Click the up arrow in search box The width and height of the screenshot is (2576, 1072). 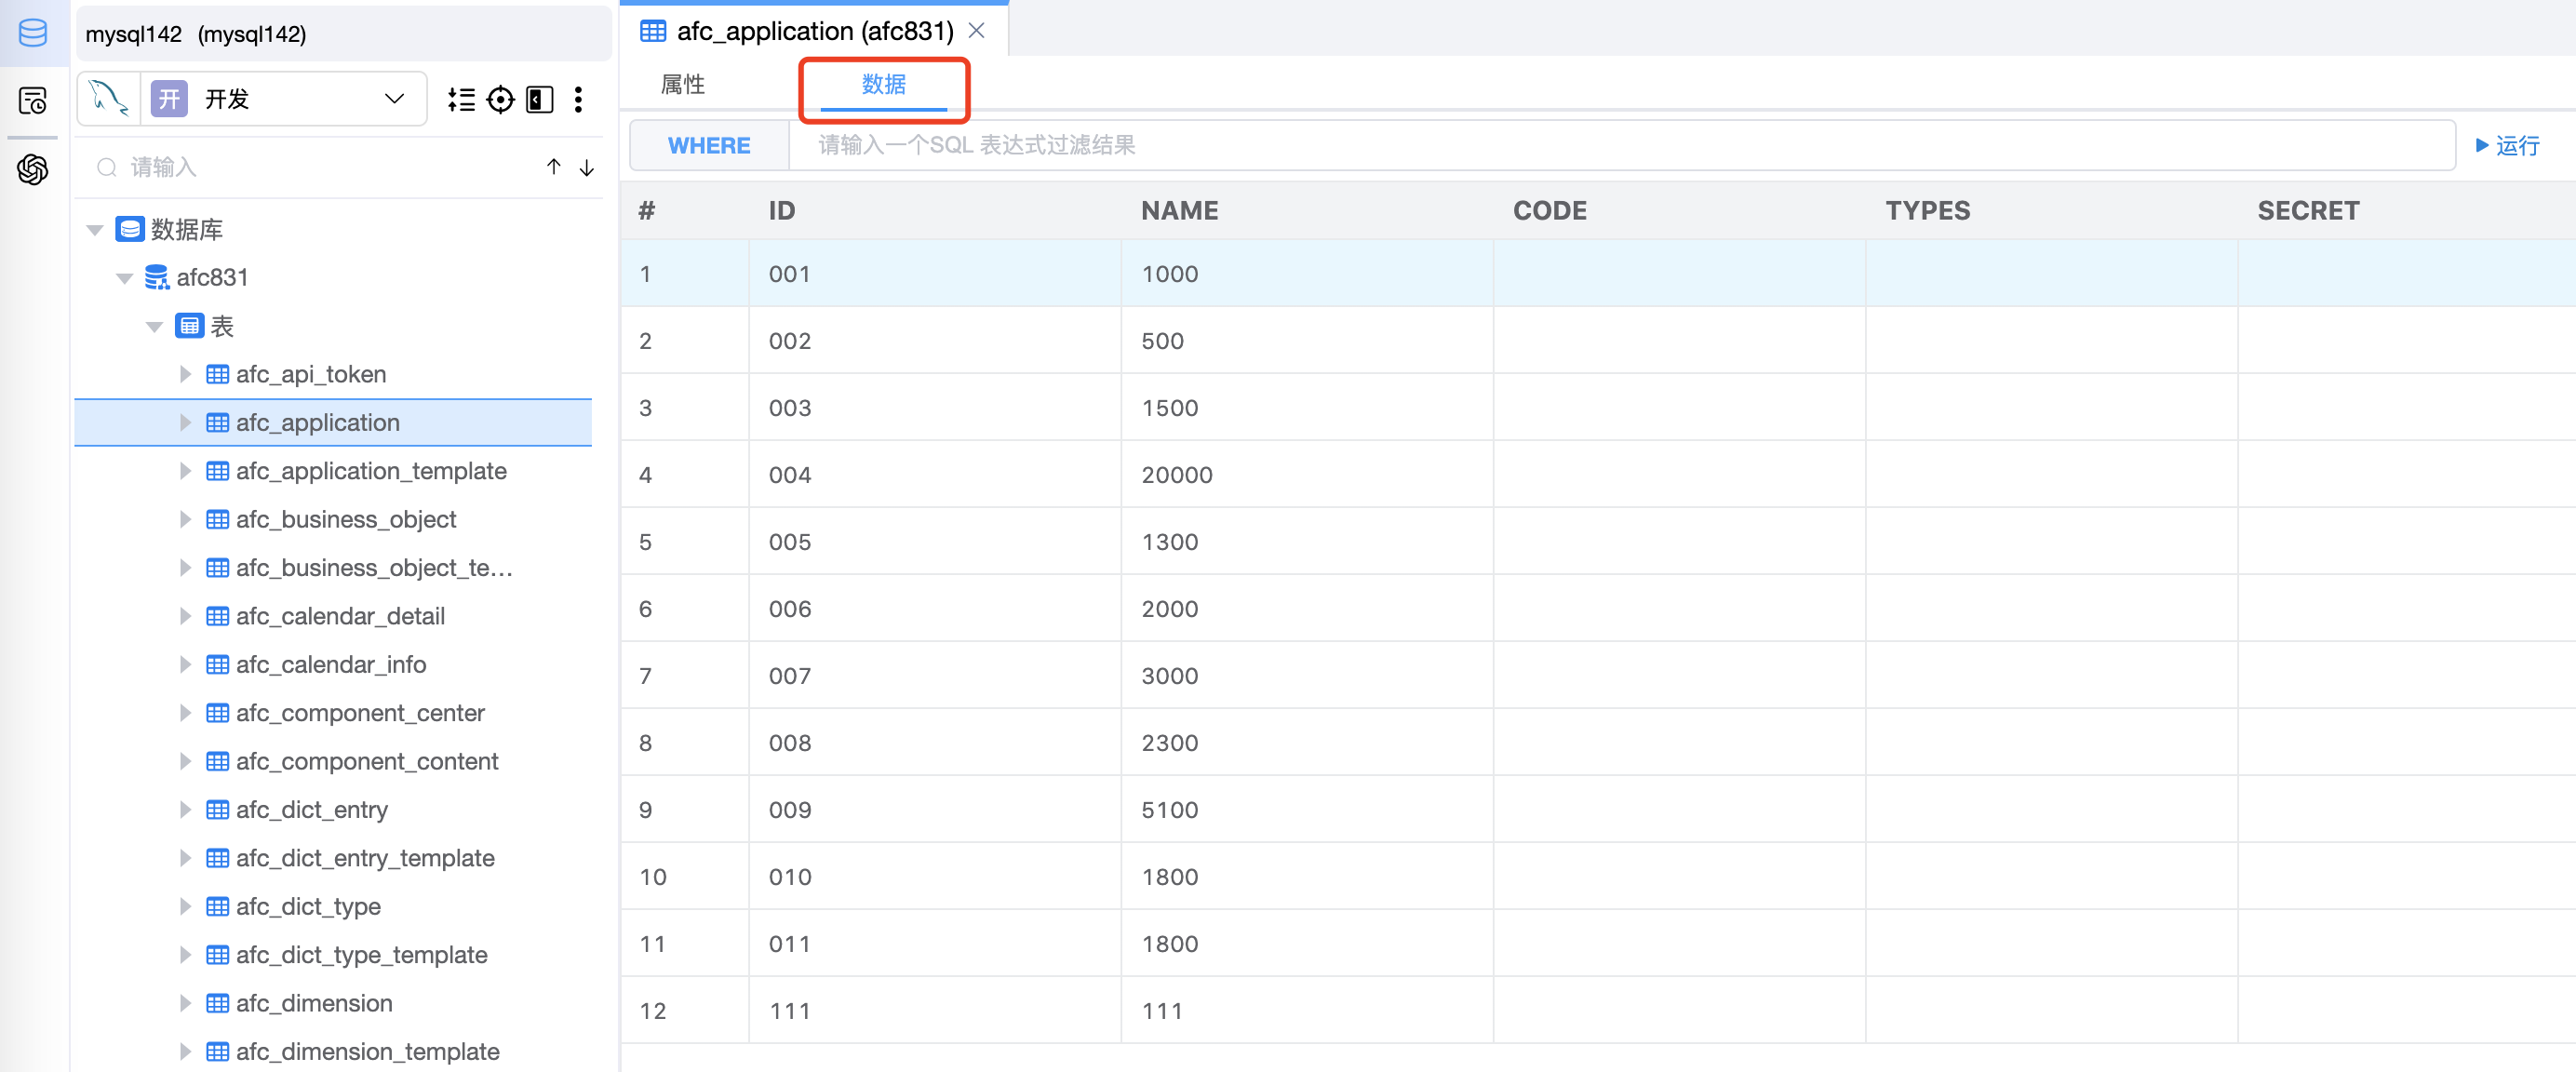pos(553,167)
